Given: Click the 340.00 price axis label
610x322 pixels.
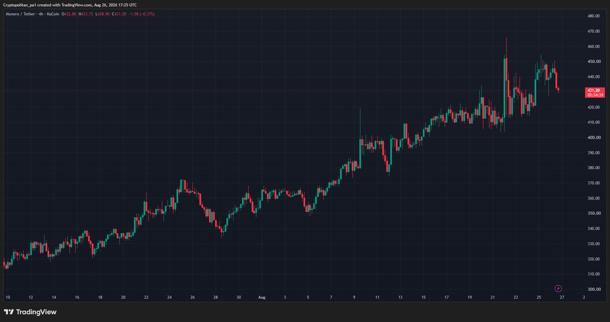Looking at the screenshot, I should 594,229.
